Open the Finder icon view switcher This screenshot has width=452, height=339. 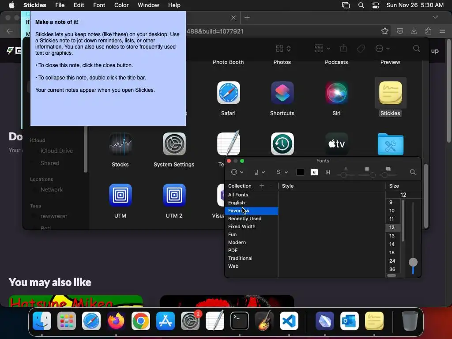point(283,49)
